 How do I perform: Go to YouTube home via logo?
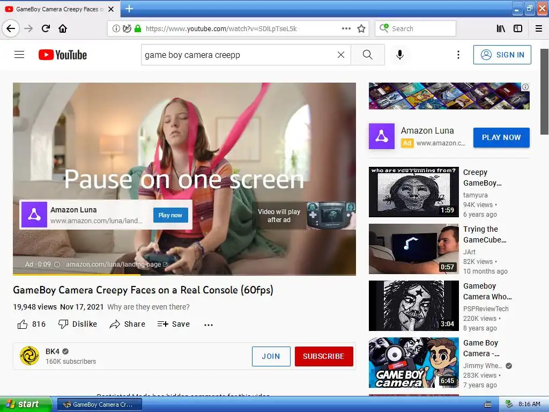click(x=63, y=55)
